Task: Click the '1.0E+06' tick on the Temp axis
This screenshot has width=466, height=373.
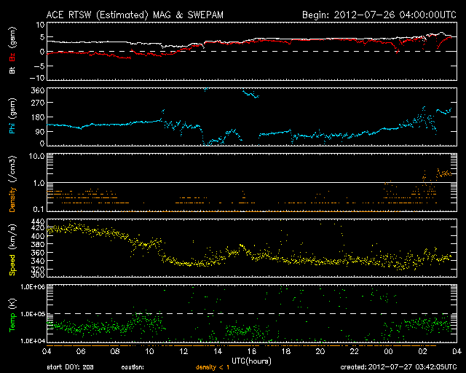Action: coord(33,287)
